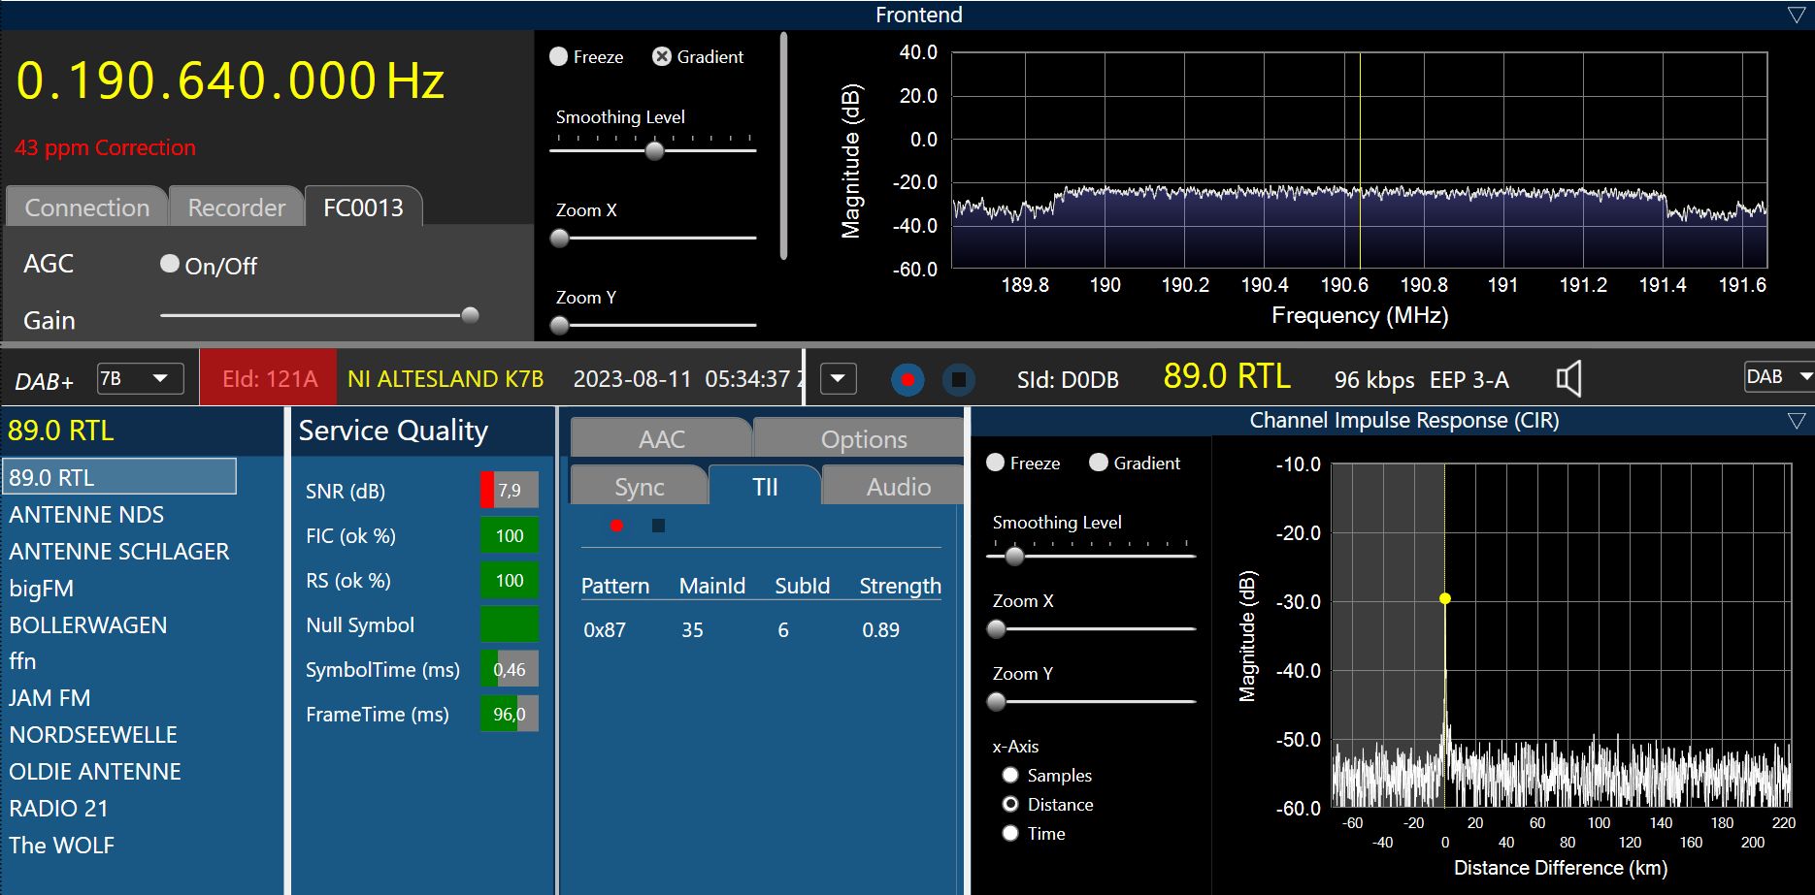Mute audio using the speaker icon
Screen dimensions: 1815x895
1568,379
